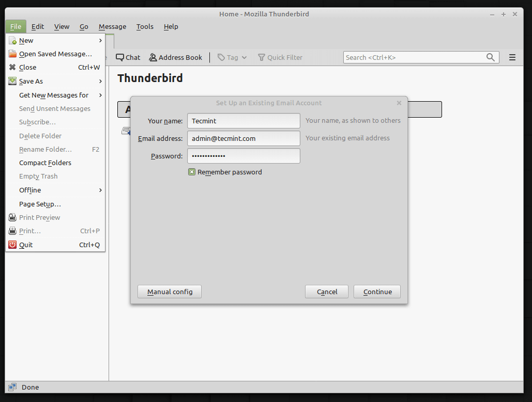Click the Open Saved Message folder icon
Screen dimensions: 532x402
point(12,54)
